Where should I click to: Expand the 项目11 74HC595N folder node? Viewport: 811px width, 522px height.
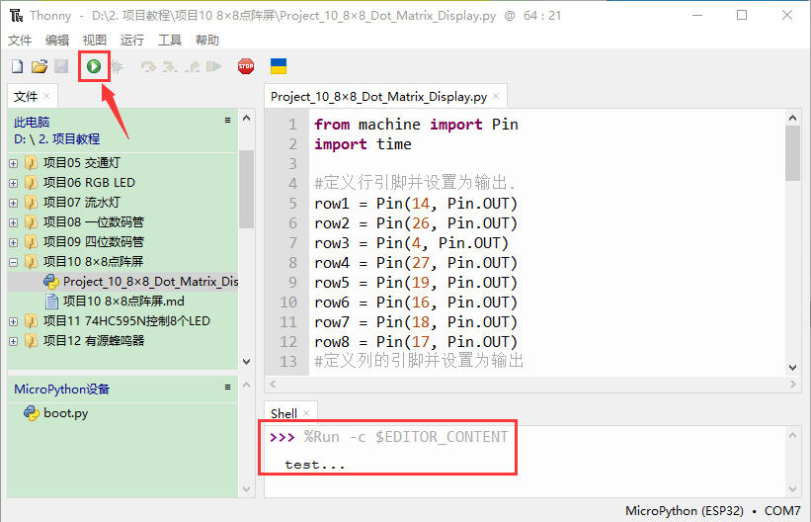(13, 321)
